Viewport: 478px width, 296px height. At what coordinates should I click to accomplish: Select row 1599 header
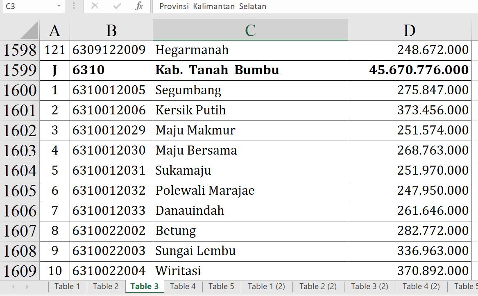tap(20, 71)
